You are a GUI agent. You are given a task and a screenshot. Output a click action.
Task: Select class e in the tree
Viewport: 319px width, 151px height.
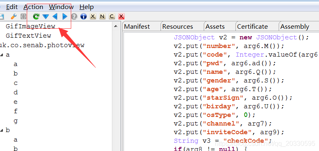coord(16,102)
